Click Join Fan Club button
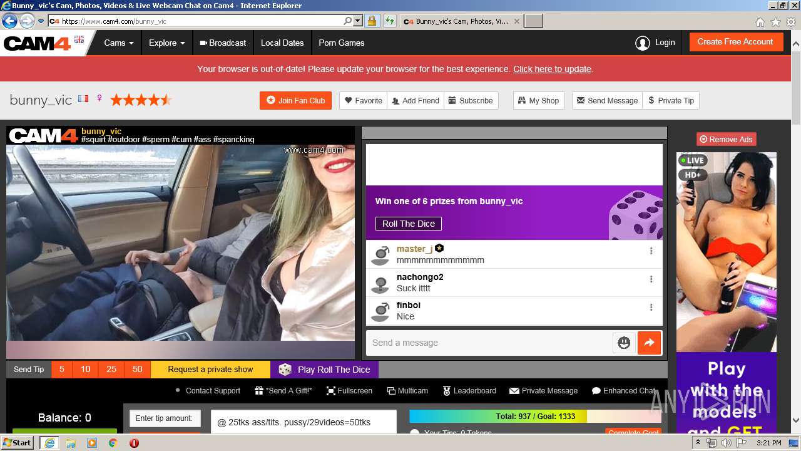 click(295, 100)
